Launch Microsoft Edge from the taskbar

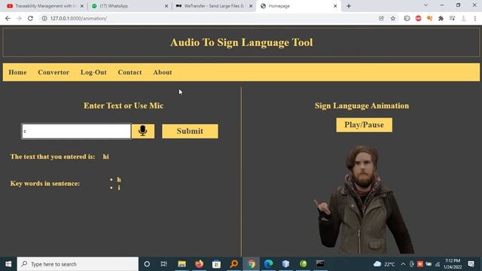pyautogui.click(x=269, y=264)
